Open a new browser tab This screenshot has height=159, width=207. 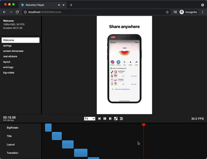tap(71, 5)
